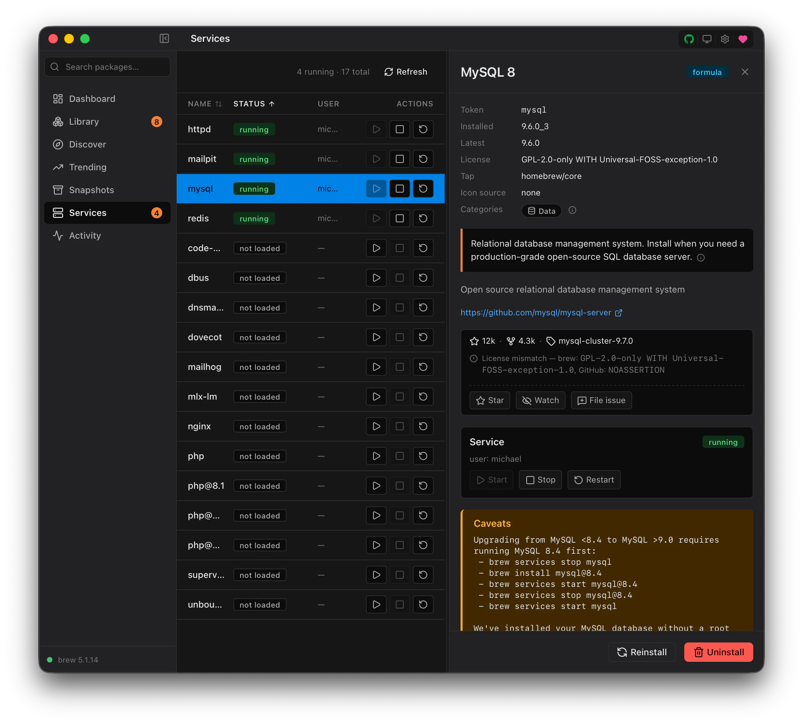803x724 pixels.
Task: Sort table by Status column
Action: [x=254, y=104]
